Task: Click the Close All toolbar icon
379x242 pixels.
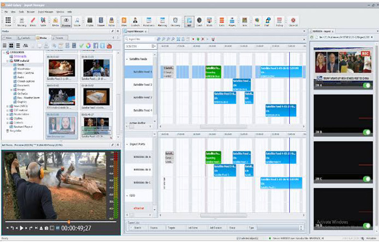Action: pos(293,21)
